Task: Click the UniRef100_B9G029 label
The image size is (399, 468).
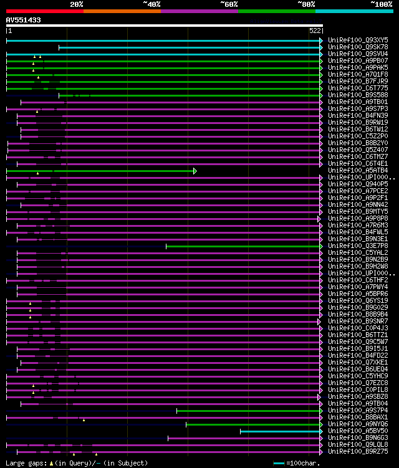Action: pyautogui.click(x=358, y=308)
